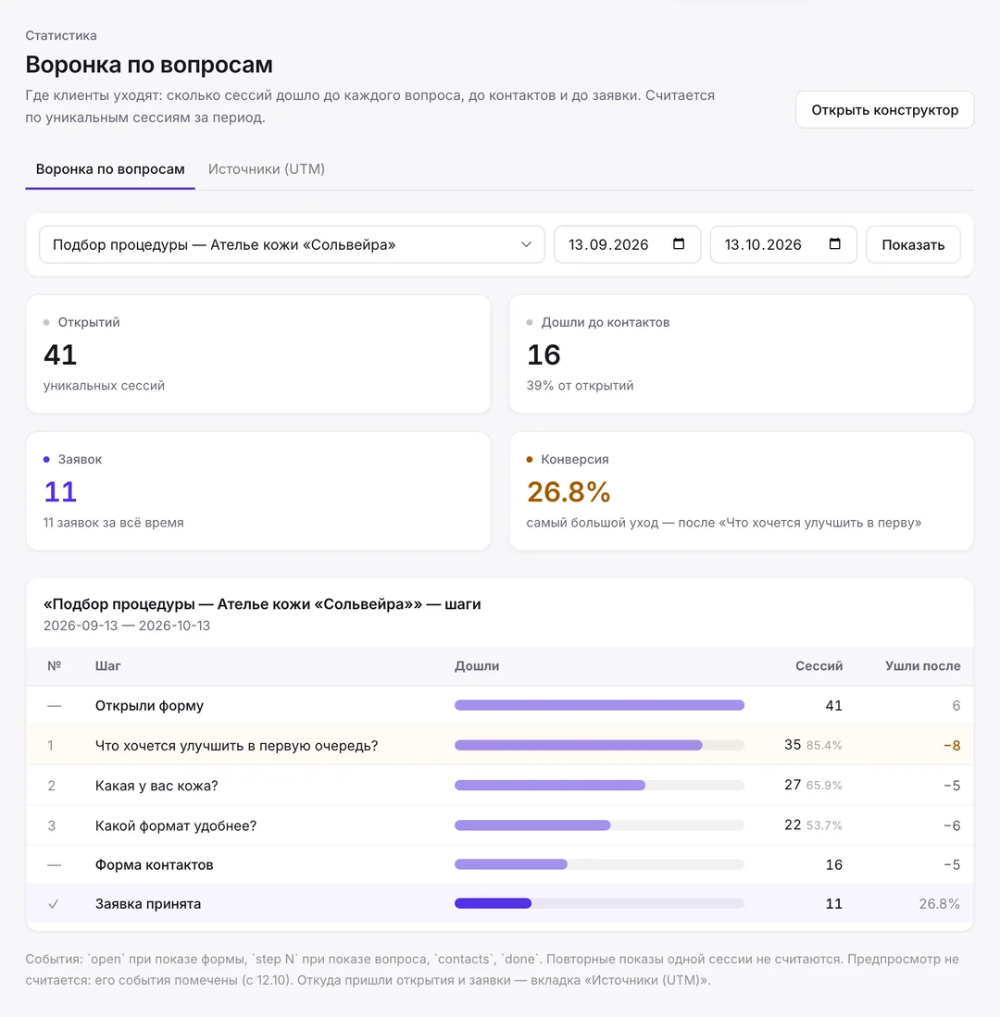Click the sessions value «27 65.9%»
The image size is (1000, 1017).
pyautogui.click(x=813, y=786)
